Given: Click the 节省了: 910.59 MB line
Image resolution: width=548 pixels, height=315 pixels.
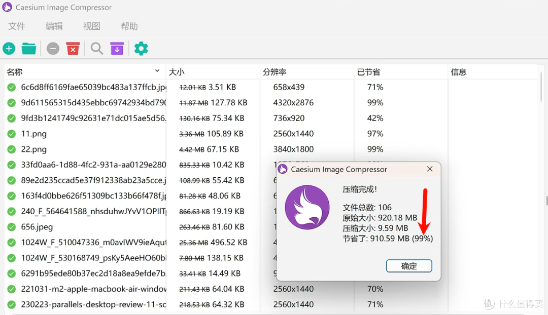Looking at the screenshot, I should 388,239.
